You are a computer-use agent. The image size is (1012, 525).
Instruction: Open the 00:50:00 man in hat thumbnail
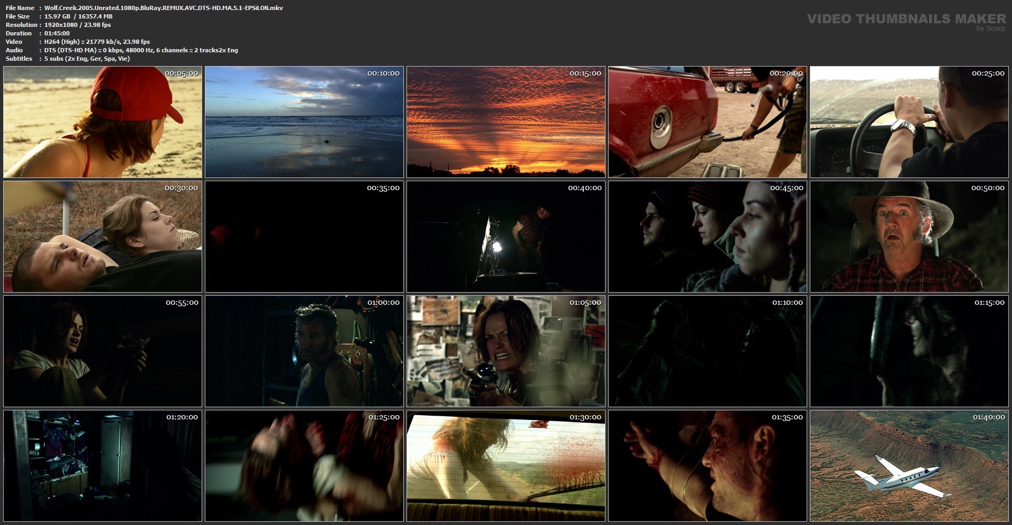tap(909, 237)
